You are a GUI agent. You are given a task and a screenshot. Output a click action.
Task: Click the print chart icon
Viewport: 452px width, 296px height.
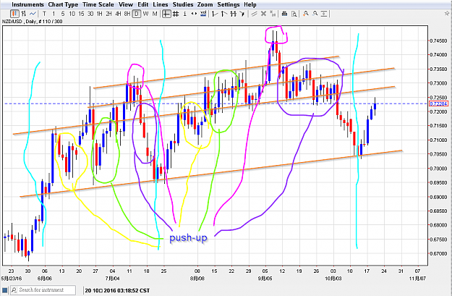point(284,14)
